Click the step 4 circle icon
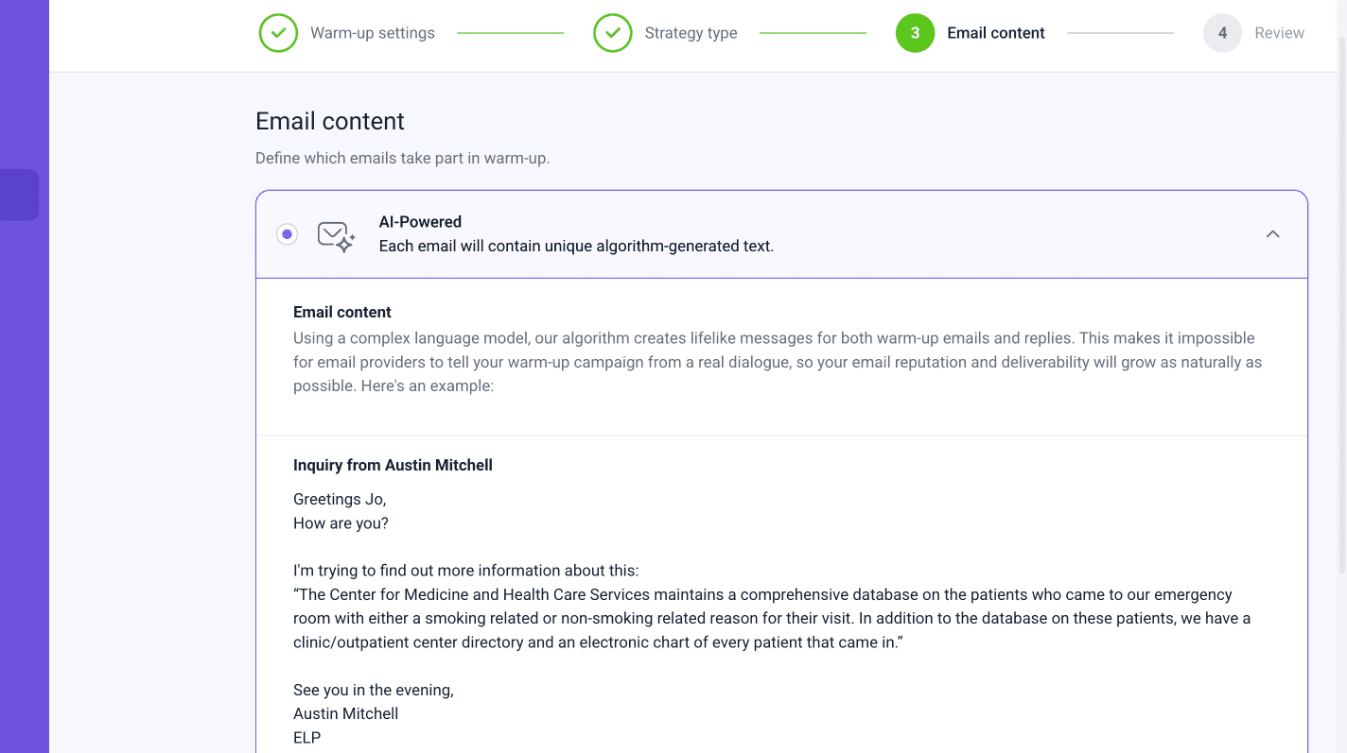The height and width of the screenshot is (753, 1347). pyautogui.click(x=1222, y=33)
